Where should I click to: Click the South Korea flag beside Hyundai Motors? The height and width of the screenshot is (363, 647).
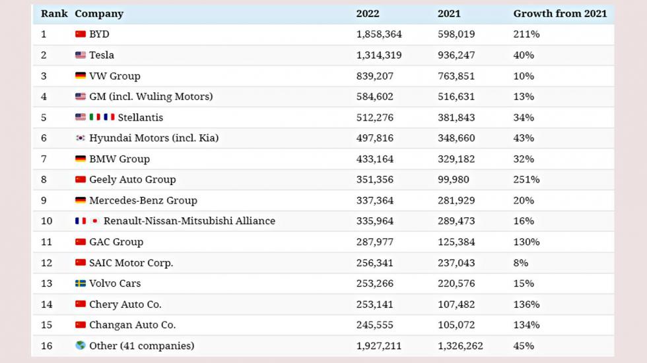pos(81,138)
